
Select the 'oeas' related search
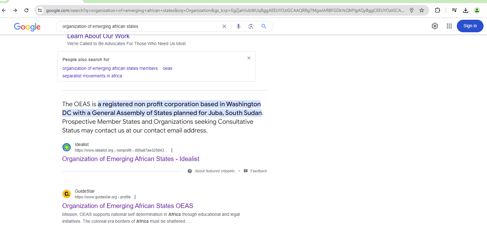167,68
